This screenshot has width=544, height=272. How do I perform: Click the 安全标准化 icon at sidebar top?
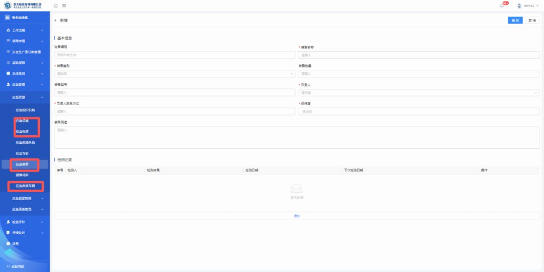point(8,18)
